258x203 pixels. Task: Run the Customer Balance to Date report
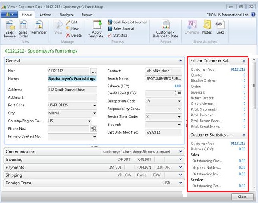166,29
